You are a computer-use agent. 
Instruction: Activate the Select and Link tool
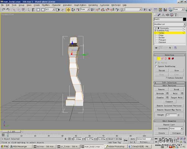pyautogui.click(x=14, y=10)
